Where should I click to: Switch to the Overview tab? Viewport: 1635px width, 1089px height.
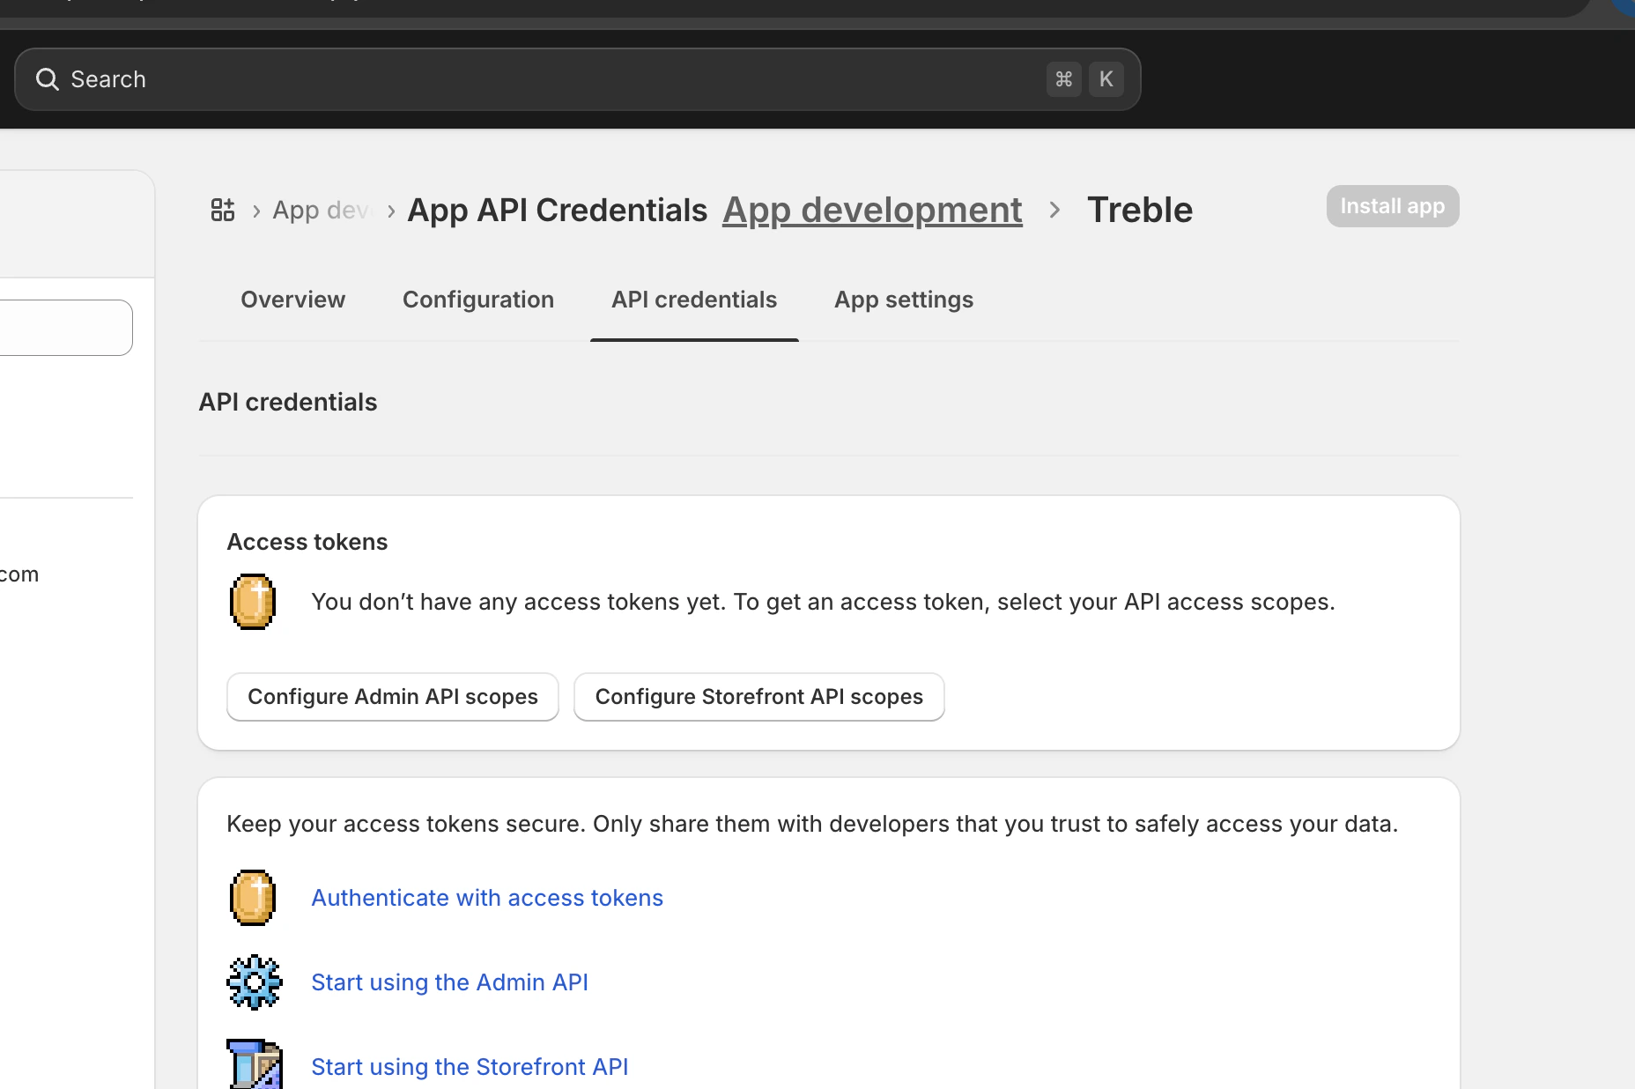[x=293, y=300]
